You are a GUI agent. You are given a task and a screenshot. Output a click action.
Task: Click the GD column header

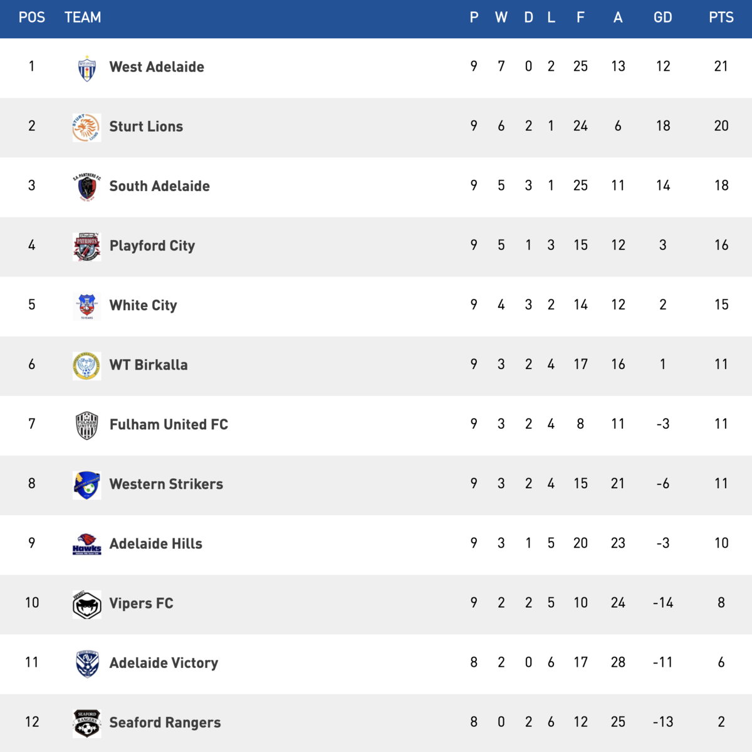[x=662, y=18]
